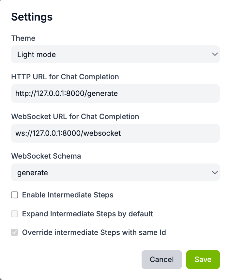Click the "Override intermediate Steps with same Id" text

tap(94, 233)
